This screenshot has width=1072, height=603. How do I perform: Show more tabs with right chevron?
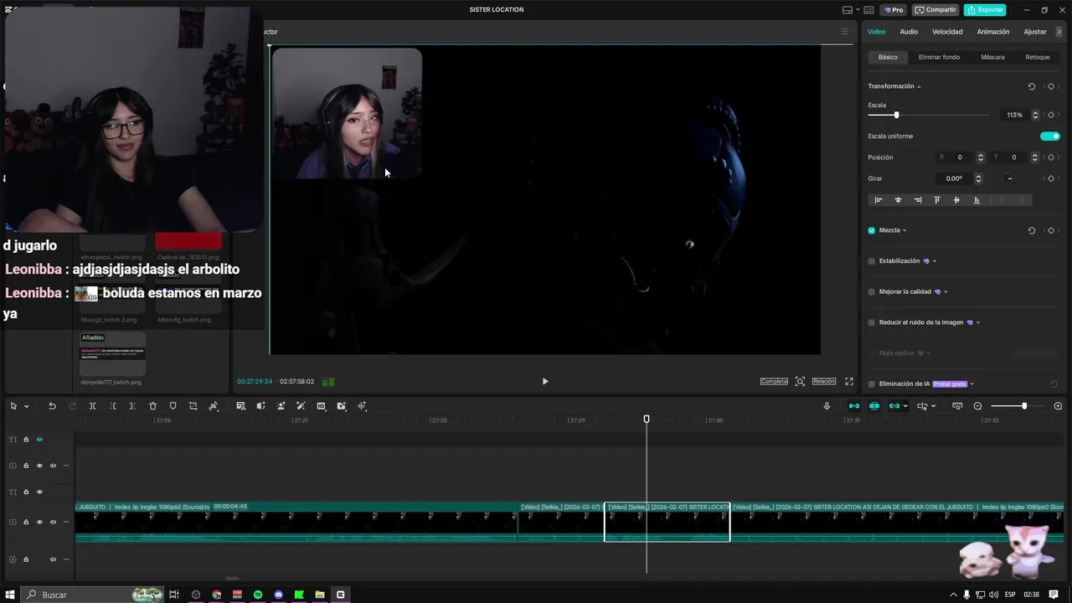(x=1059, y=32)
